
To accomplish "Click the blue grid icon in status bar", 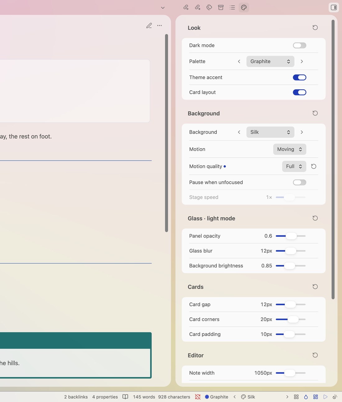I will coord(316,397).
